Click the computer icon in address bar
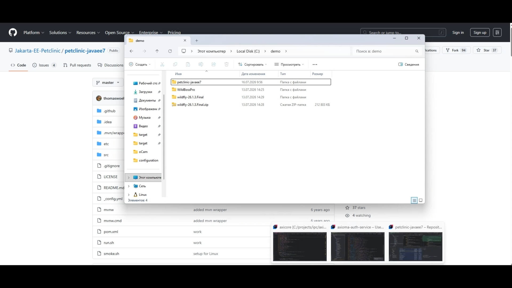Viewport: 512px width, 288px height. point(184,51)
